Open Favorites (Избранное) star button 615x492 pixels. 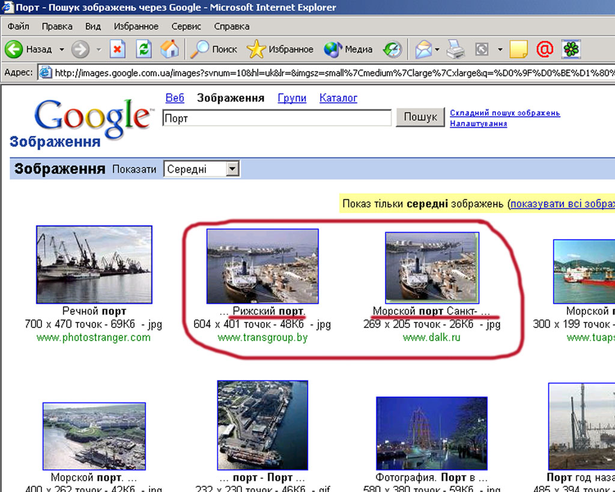[280, 49]
